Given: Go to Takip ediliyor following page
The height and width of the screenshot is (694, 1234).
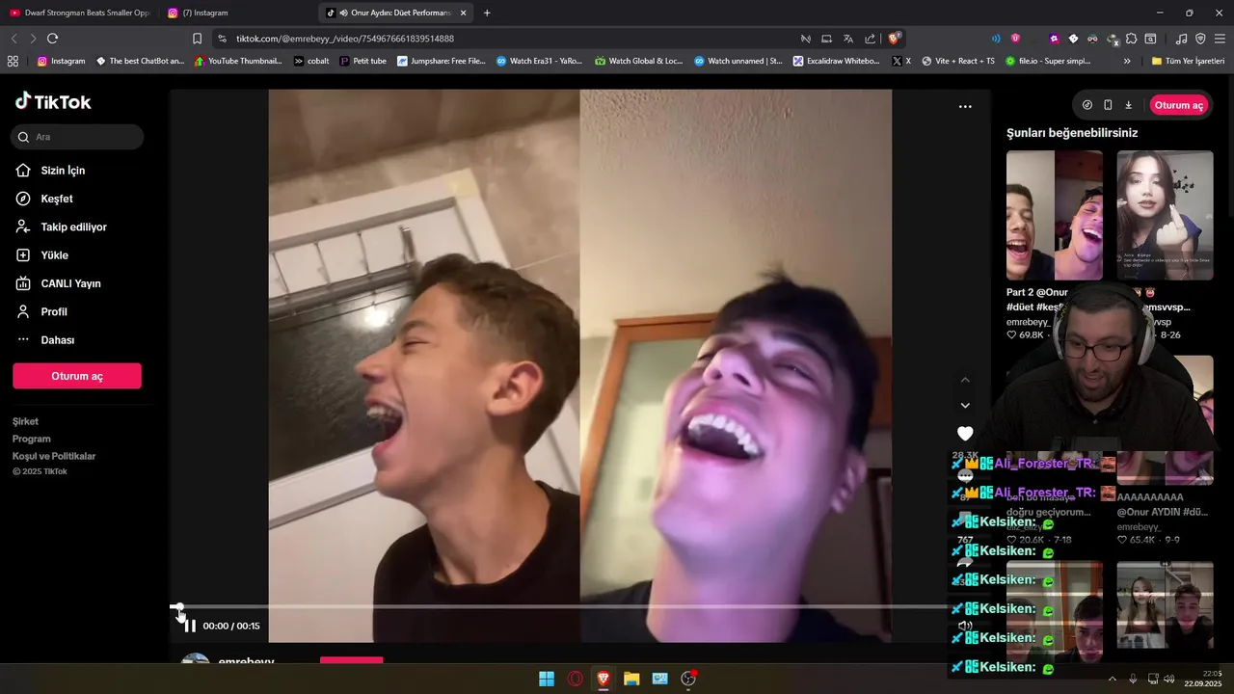Looking at the screenshot, I should 73,227.
